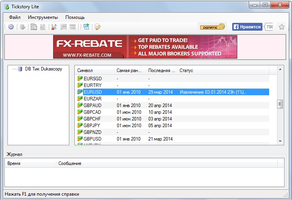Select the EURZAR row text
This screenshot has width=292, height=200.
coord(92,99)
